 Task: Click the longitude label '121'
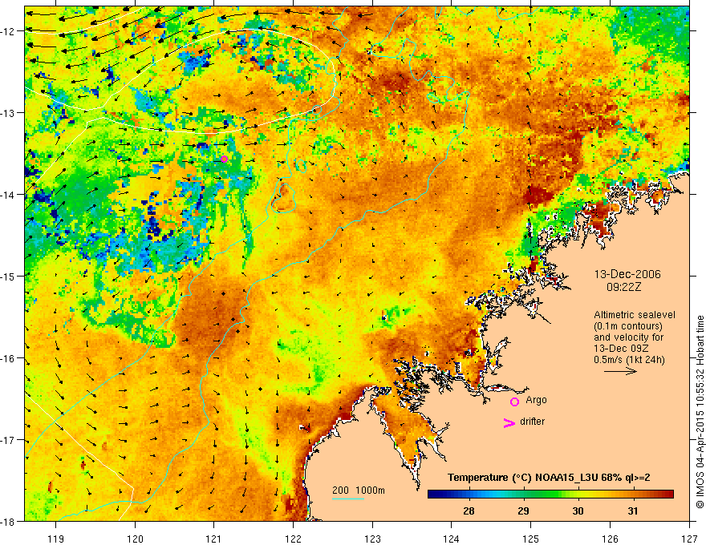(x=214, y=539)
